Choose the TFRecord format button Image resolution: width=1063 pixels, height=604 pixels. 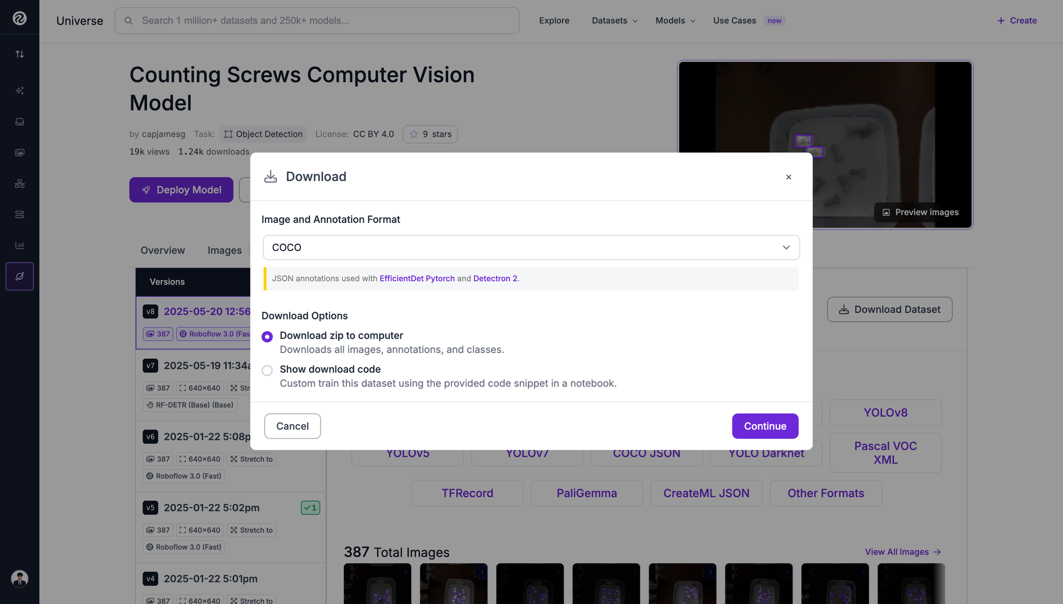point(467,493)
